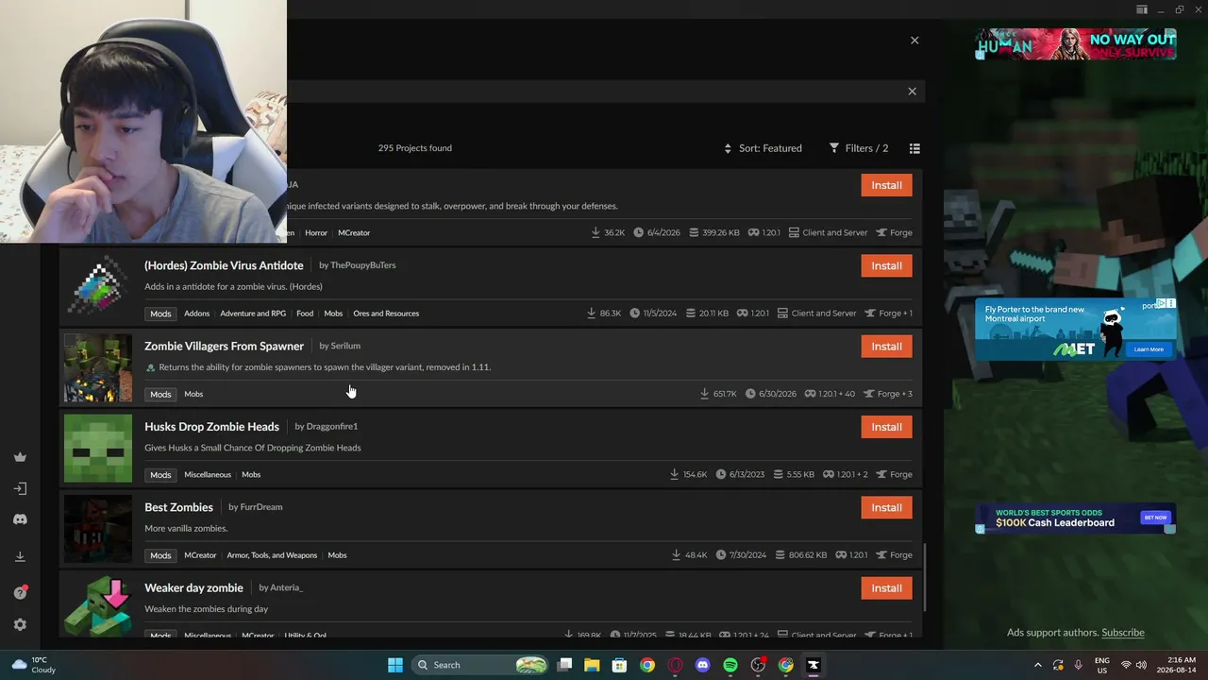Open the help question mark icon in the sidebar
The image size is (1208, 680).
point(20,592)
